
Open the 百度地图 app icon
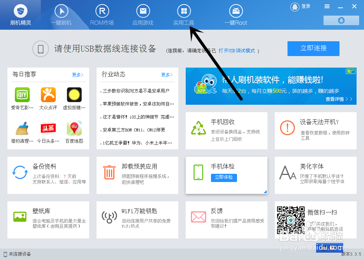[74, 128]
